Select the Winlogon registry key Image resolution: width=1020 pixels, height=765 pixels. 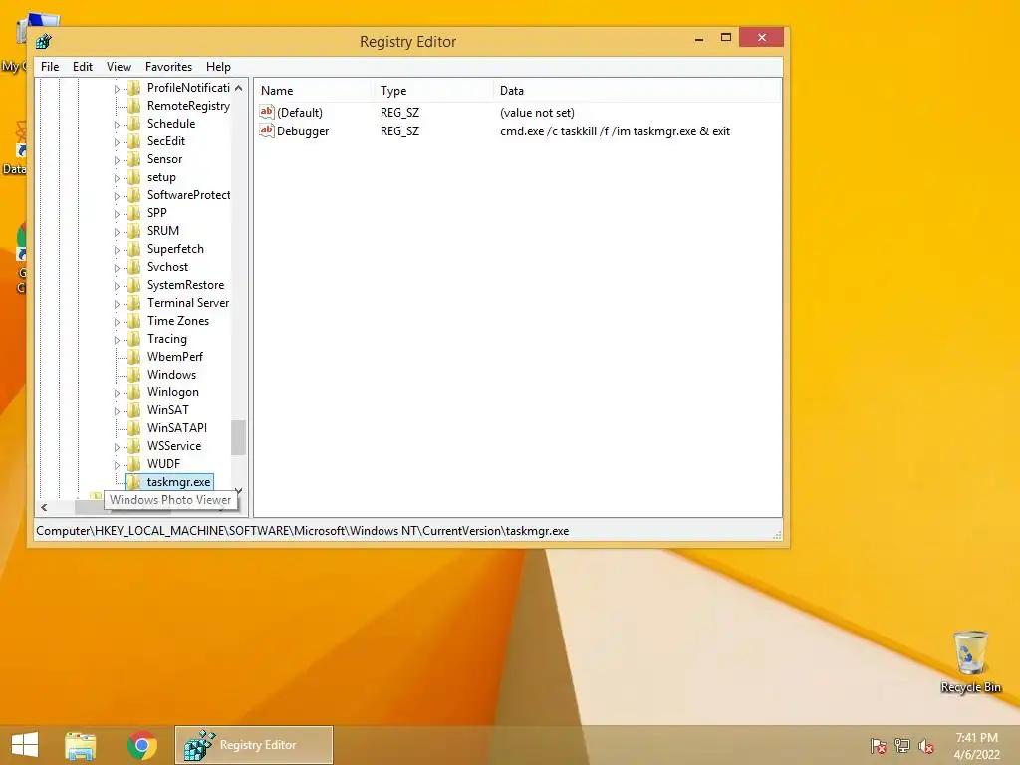(x=173, y=392)
